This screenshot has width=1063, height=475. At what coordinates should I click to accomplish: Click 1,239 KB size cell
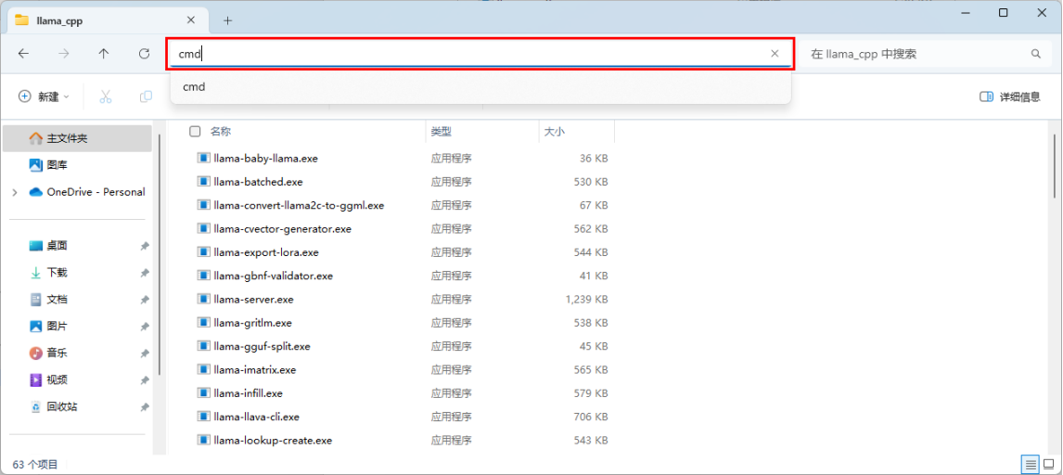click(586, 299)
